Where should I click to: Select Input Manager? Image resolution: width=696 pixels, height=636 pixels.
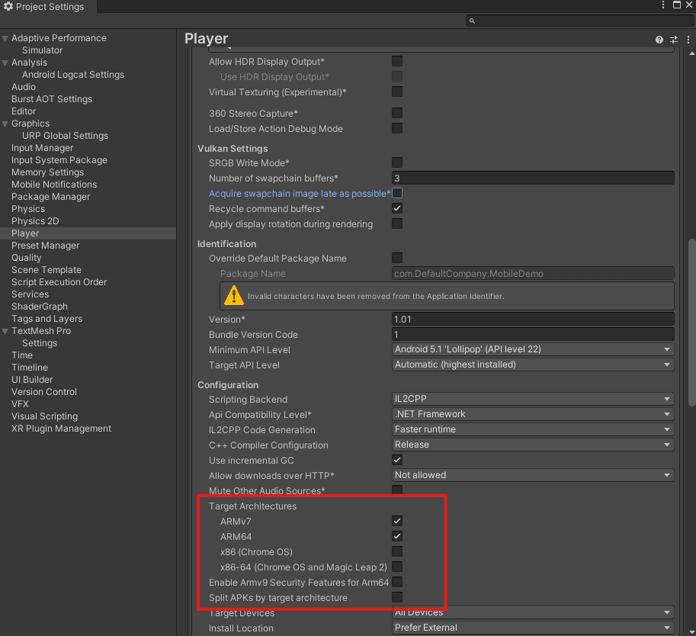click(x=42, y=148)
